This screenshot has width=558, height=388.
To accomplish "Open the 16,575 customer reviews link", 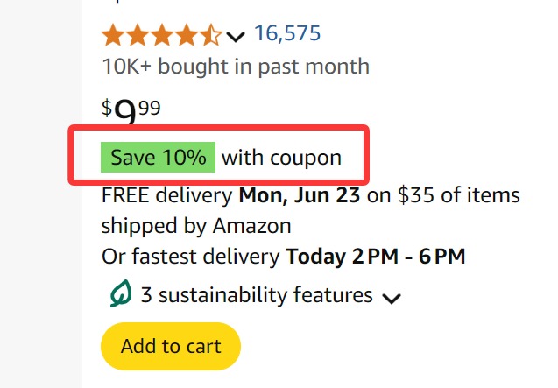I will (x=287, y=33).
